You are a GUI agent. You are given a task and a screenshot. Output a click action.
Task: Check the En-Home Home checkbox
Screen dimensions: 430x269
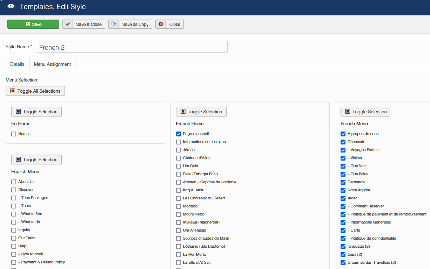[14, 134]
